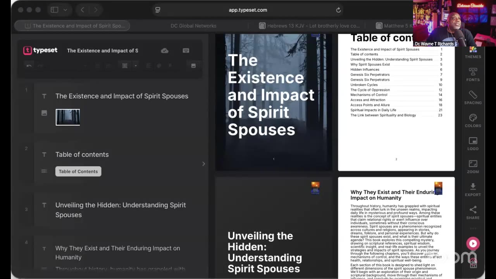The height and width of the screenshot is (279, 496).
Task: Select the 'Unveiling the Hidden' chapter page preview
Action: [274, 228]
